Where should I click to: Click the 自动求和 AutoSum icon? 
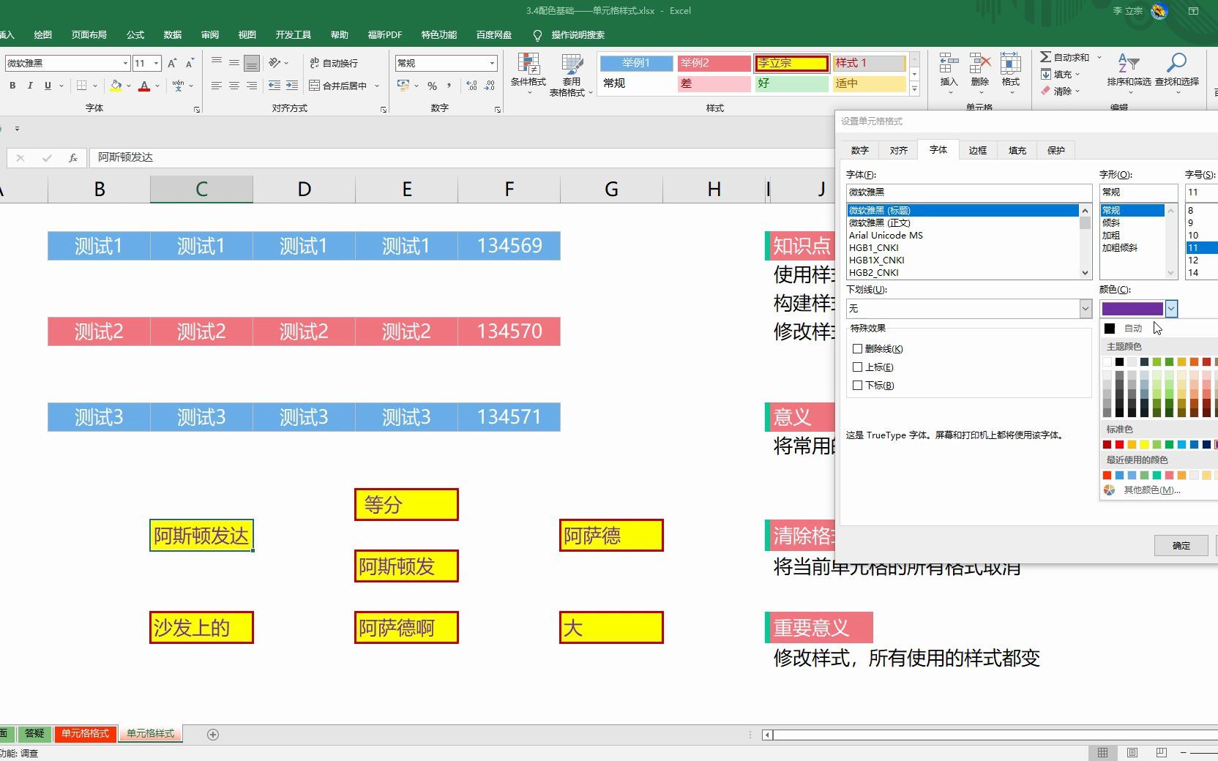[1047, 56]
